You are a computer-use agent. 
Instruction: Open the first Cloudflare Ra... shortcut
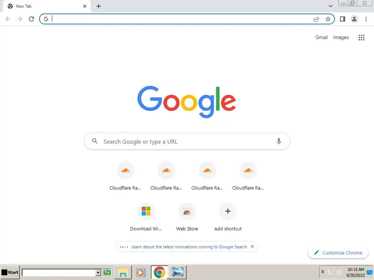[126, 176]
